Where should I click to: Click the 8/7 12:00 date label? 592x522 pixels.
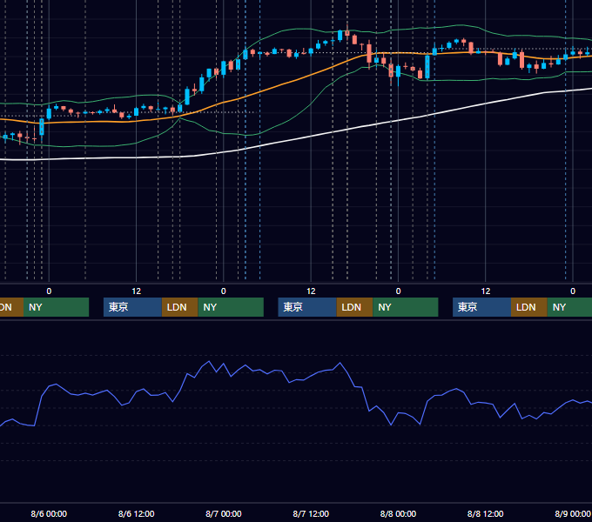click(311, 513)
